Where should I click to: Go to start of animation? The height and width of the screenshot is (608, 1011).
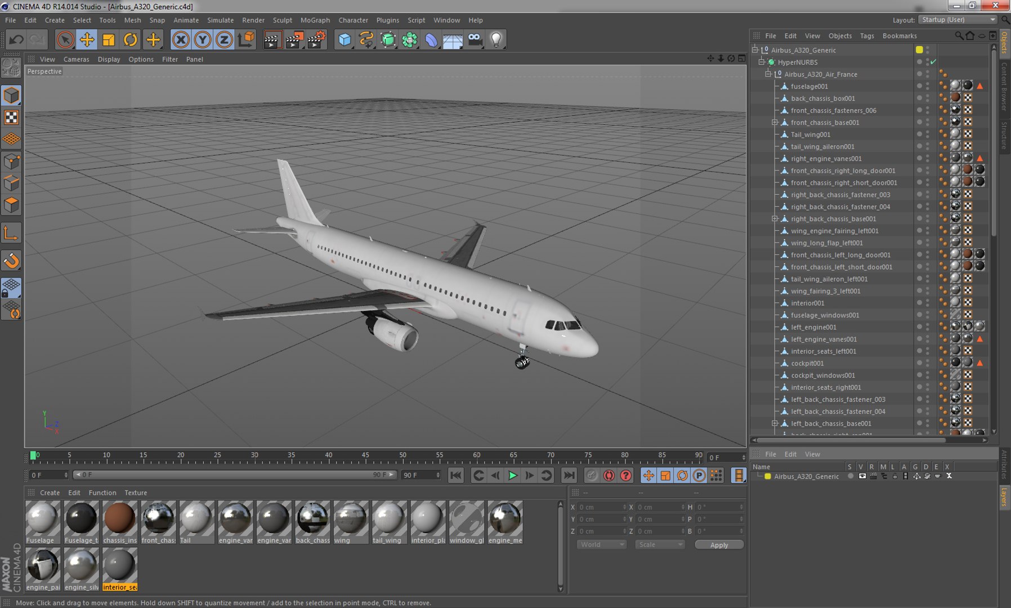tap(456, 476)
